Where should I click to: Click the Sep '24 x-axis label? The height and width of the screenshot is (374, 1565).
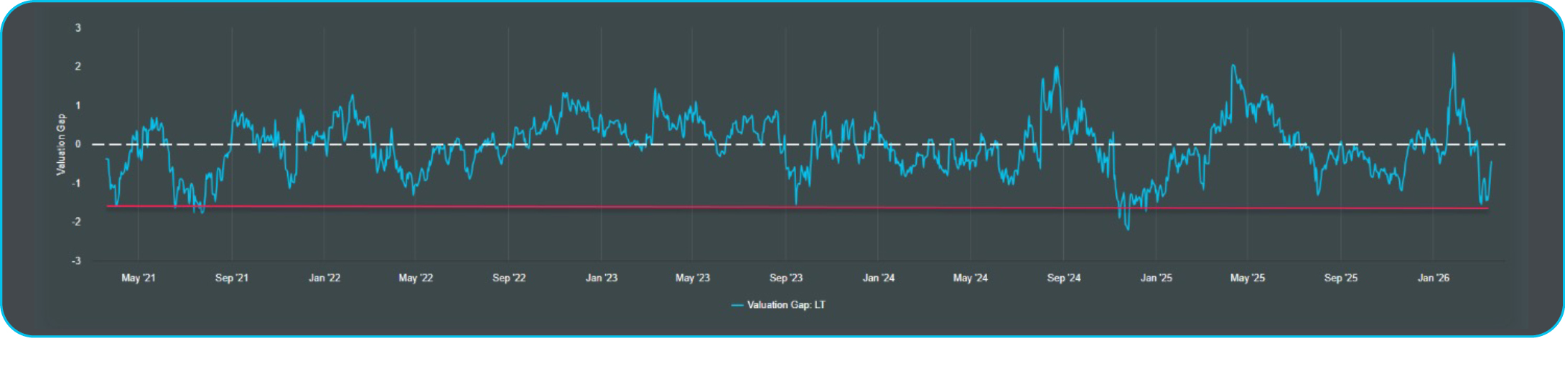pyautogui.click(x=1063, y=278)
